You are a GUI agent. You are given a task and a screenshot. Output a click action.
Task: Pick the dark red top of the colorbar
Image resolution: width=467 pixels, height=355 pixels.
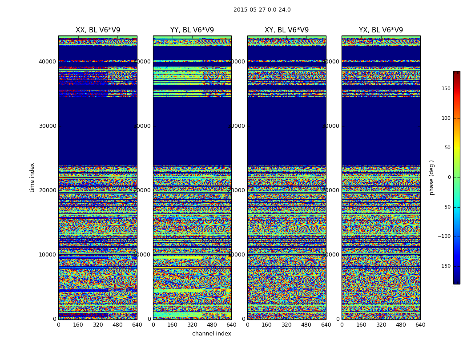click(x=456, y=74)
